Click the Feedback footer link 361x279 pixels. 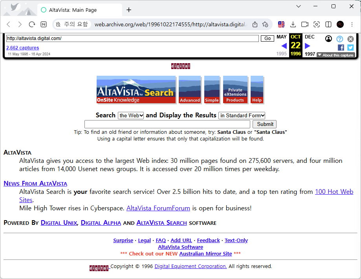coord(208,241)
